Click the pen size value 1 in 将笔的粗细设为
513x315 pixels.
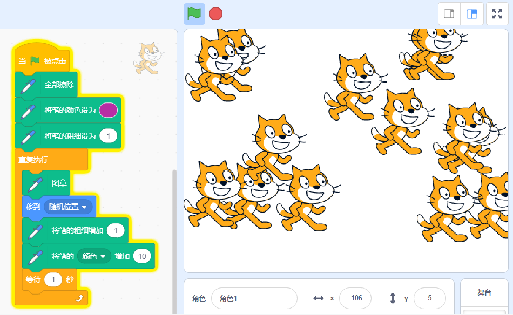point(109,136)
